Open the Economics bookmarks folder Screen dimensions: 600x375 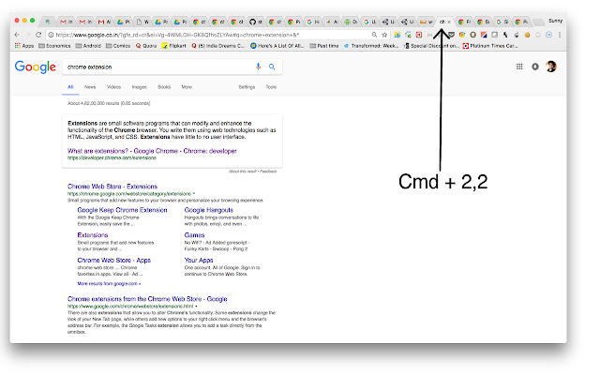tap(54, 46)
